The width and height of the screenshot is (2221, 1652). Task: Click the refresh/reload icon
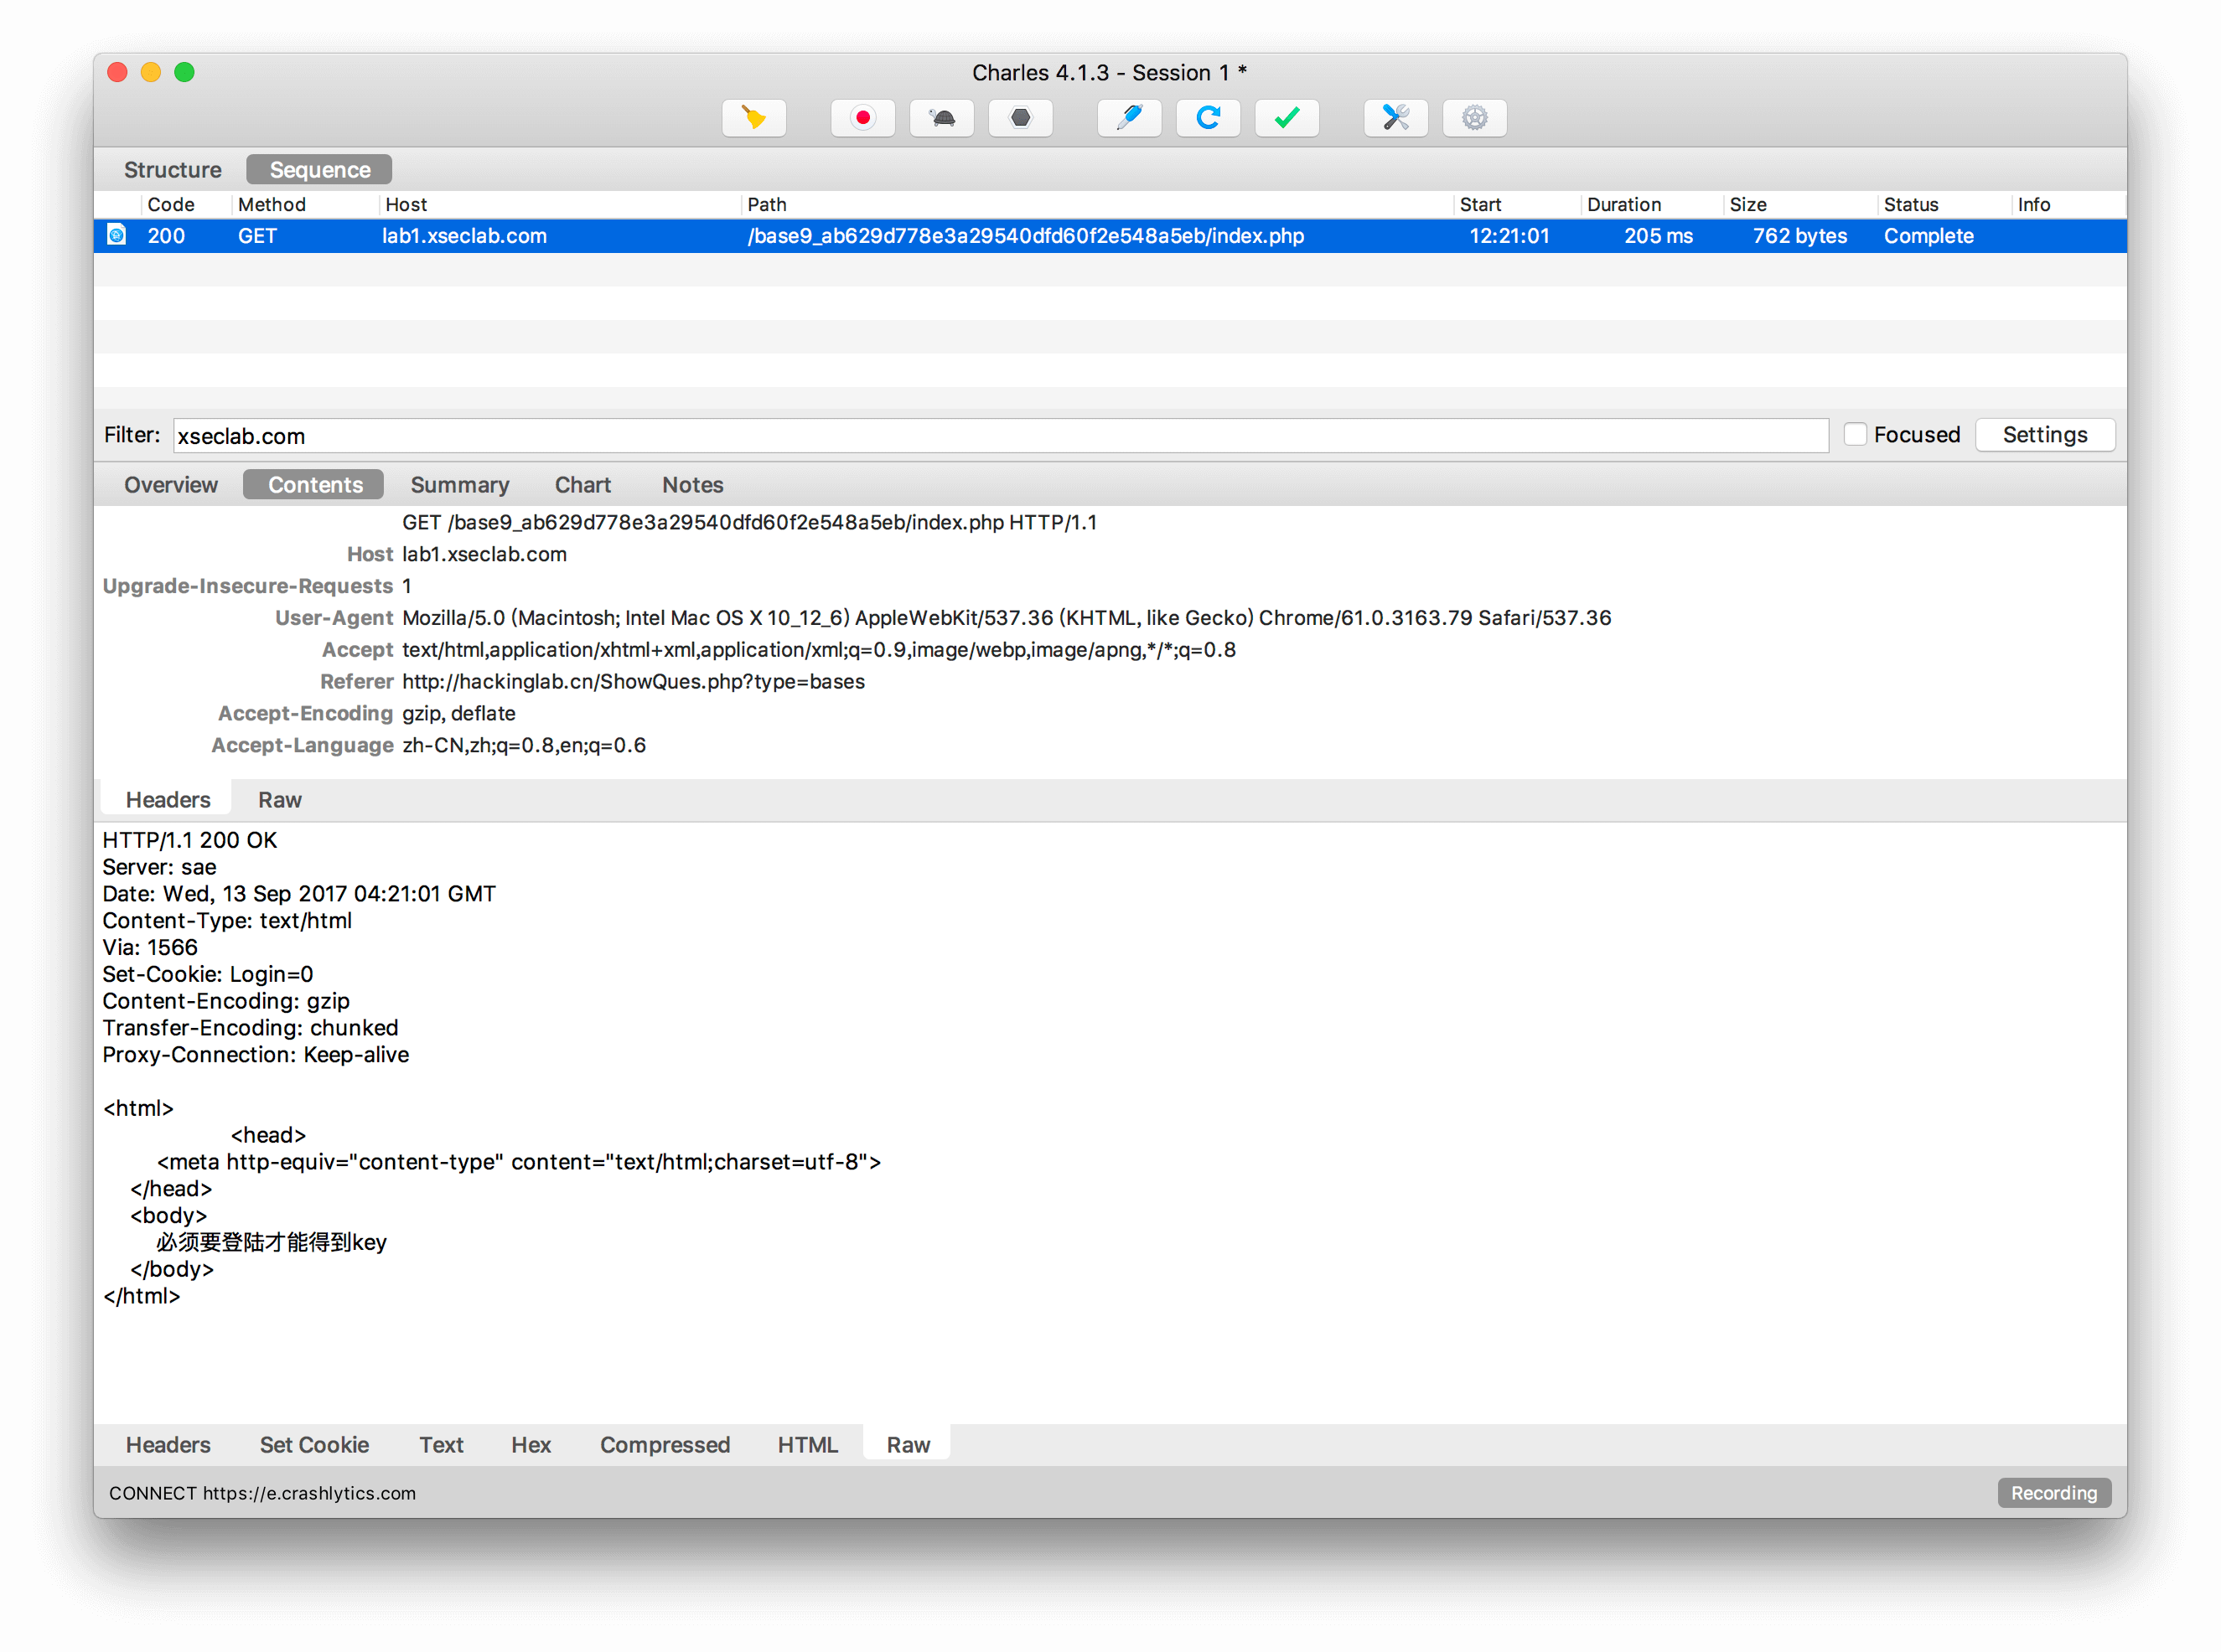(1210, 116)
